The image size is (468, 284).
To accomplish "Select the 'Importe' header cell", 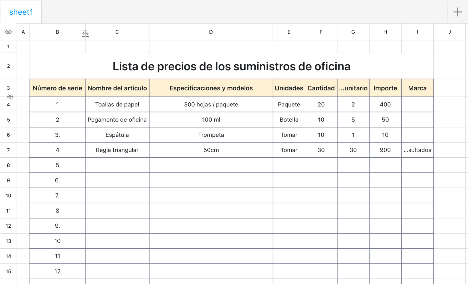I will click(385, 88).
